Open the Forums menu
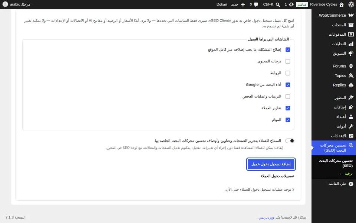The image size is (356, 223). (x=333, y=66)
